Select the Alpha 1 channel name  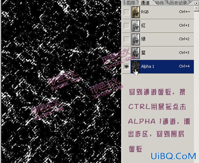coord(148,66)
